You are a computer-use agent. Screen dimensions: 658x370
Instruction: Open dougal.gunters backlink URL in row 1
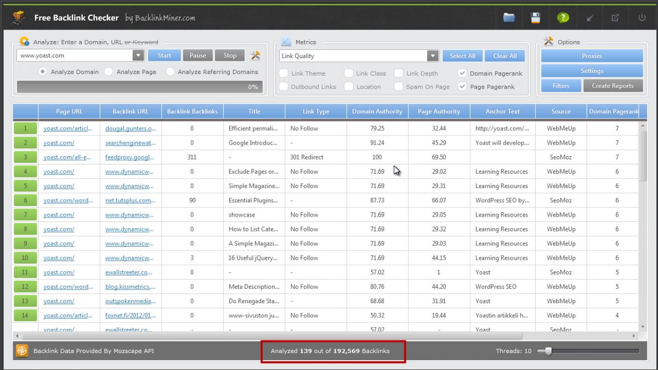pos(131,128)
